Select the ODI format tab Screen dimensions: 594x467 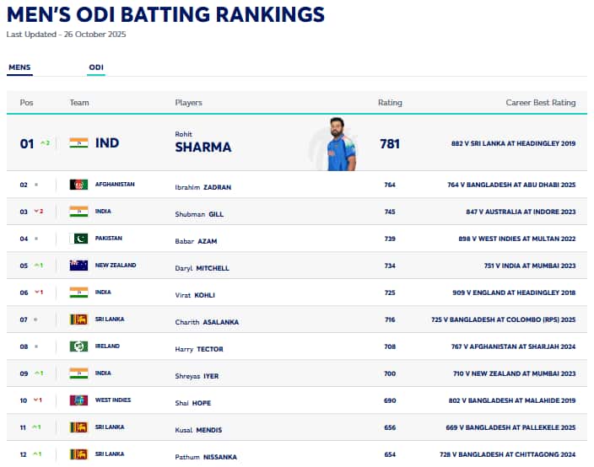click(x=96, y=67)
